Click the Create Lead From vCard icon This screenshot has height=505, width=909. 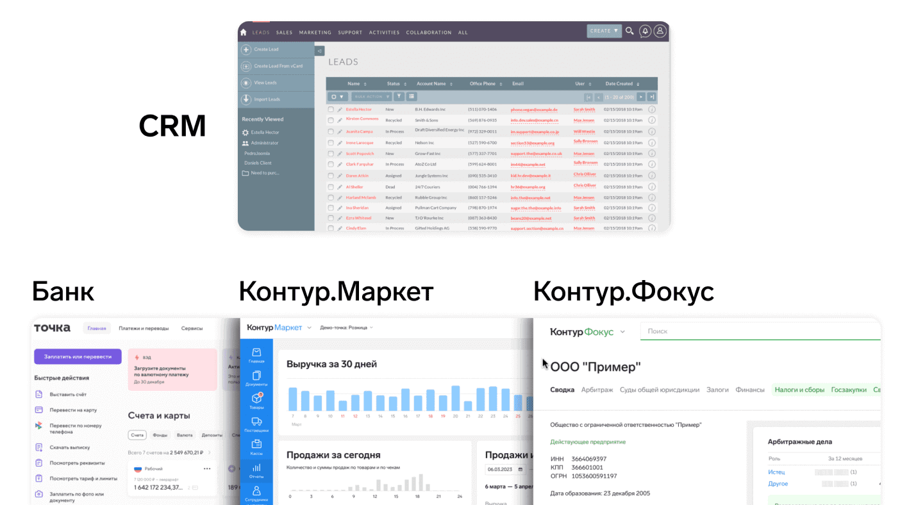(246, 66)
